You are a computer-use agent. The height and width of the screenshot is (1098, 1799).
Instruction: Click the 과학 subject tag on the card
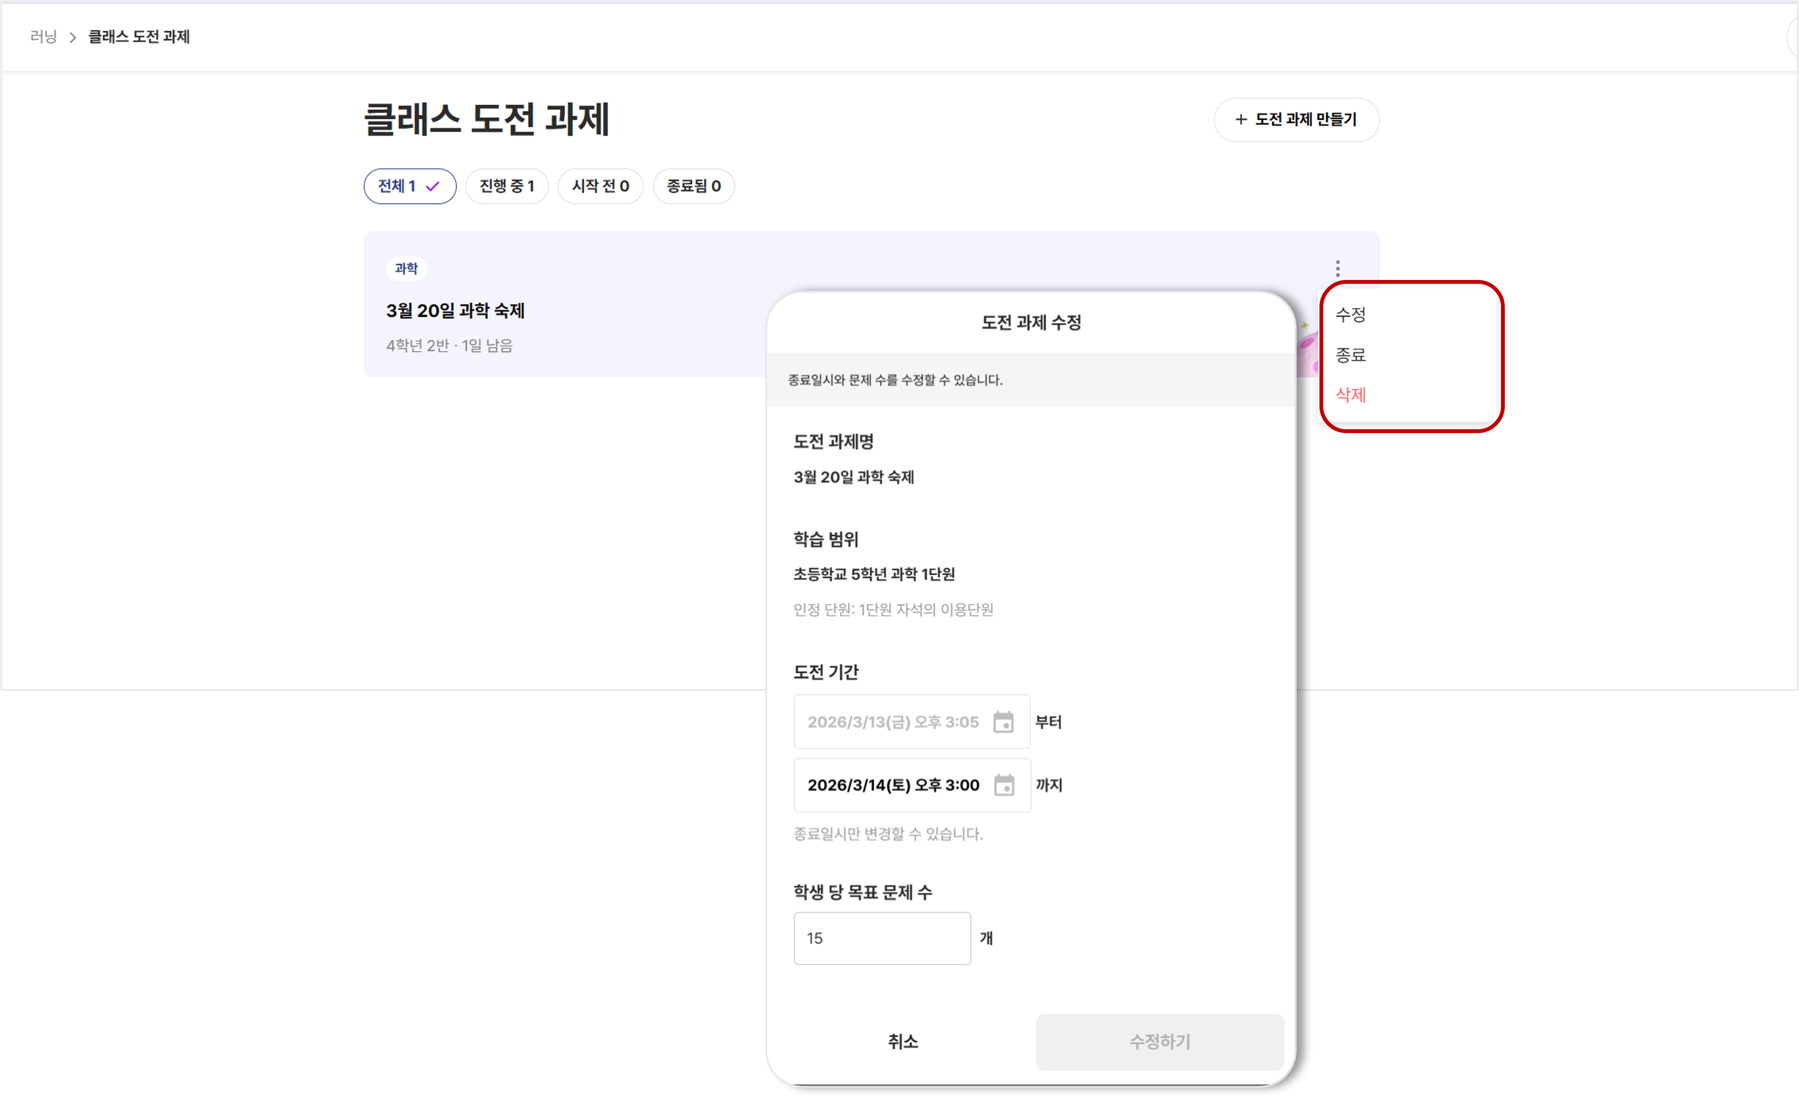click(406, 268)
